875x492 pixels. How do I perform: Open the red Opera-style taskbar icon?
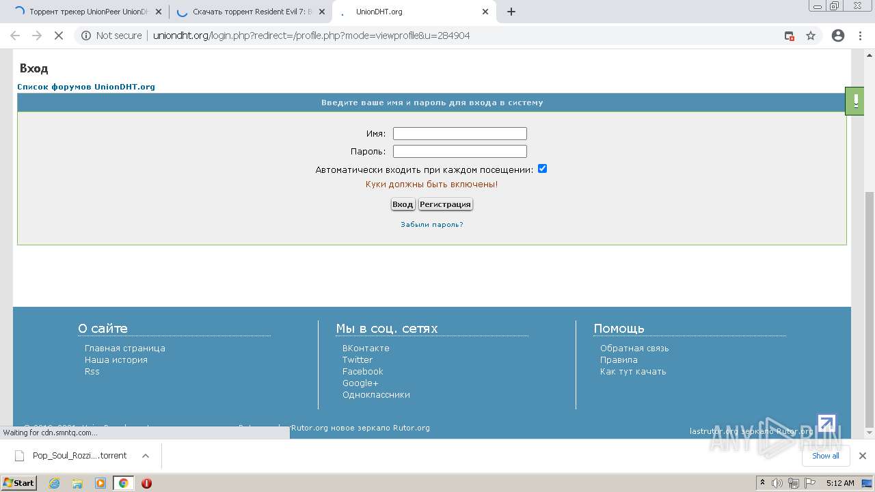[146, 483]
